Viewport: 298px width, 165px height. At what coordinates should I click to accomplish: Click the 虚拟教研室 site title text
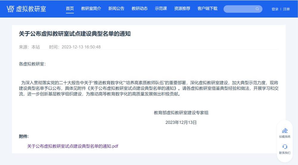[x=31, y=9]
